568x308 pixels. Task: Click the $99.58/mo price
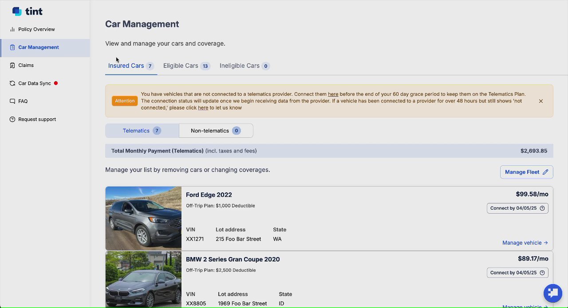[532, 194]
